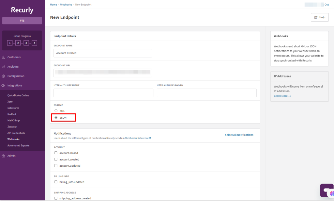
Task: Open the chat widget icon
Action: click(x=327, y=191)
